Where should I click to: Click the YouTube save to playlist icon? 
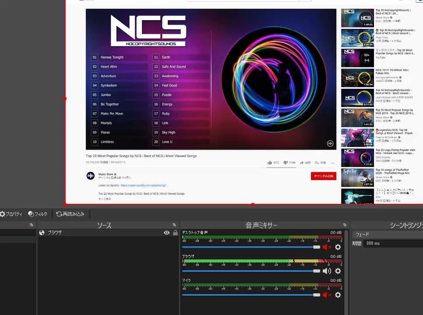(317, 163)
